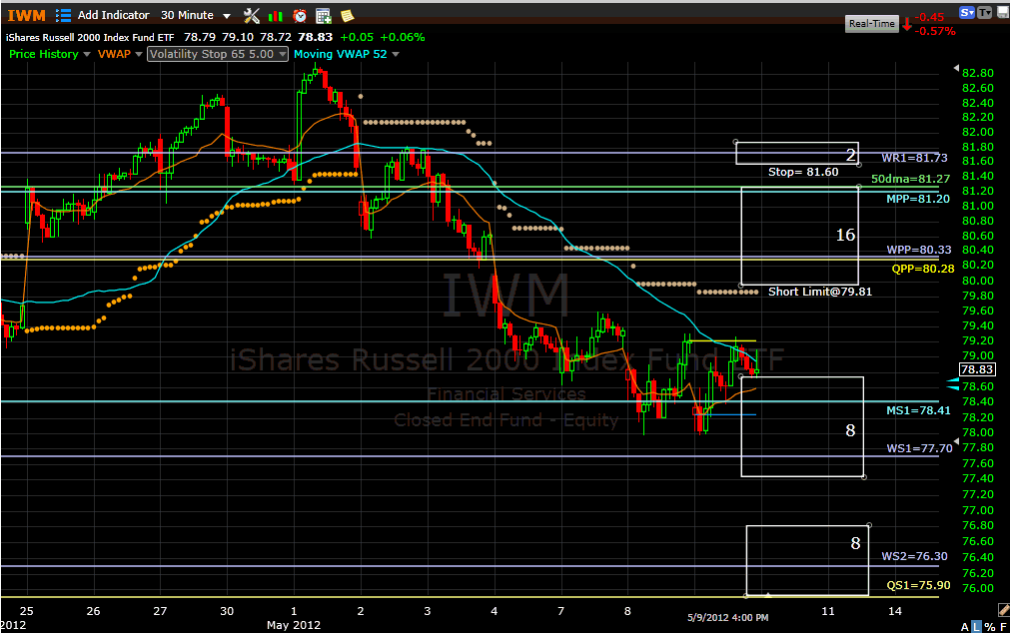This screenshot has height=633, width=1010.
Task: Click the MPP=81.20 pivot label
Action: (x=918, y=199)
